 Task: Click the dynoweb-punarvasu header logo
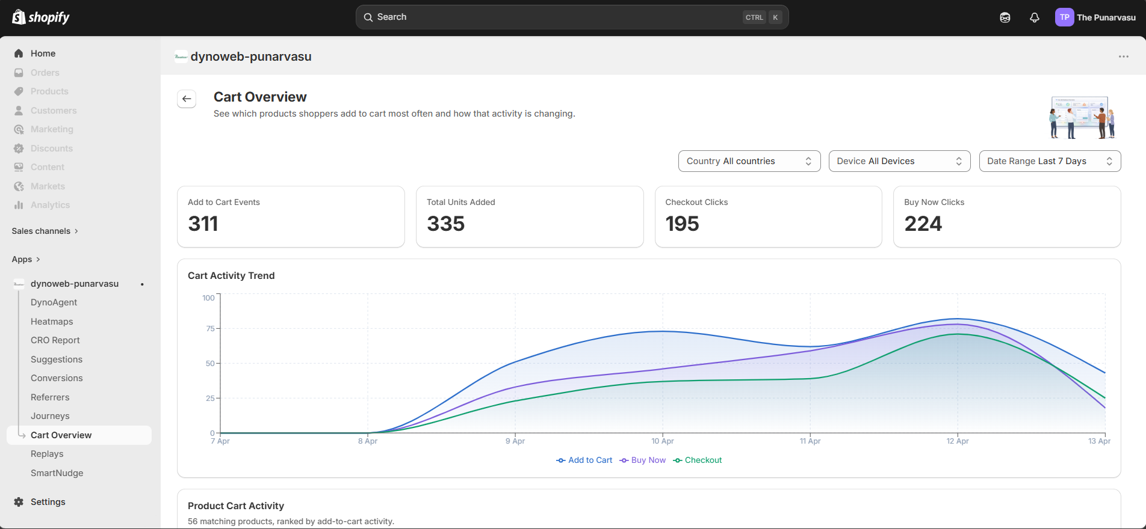[181, 57]
